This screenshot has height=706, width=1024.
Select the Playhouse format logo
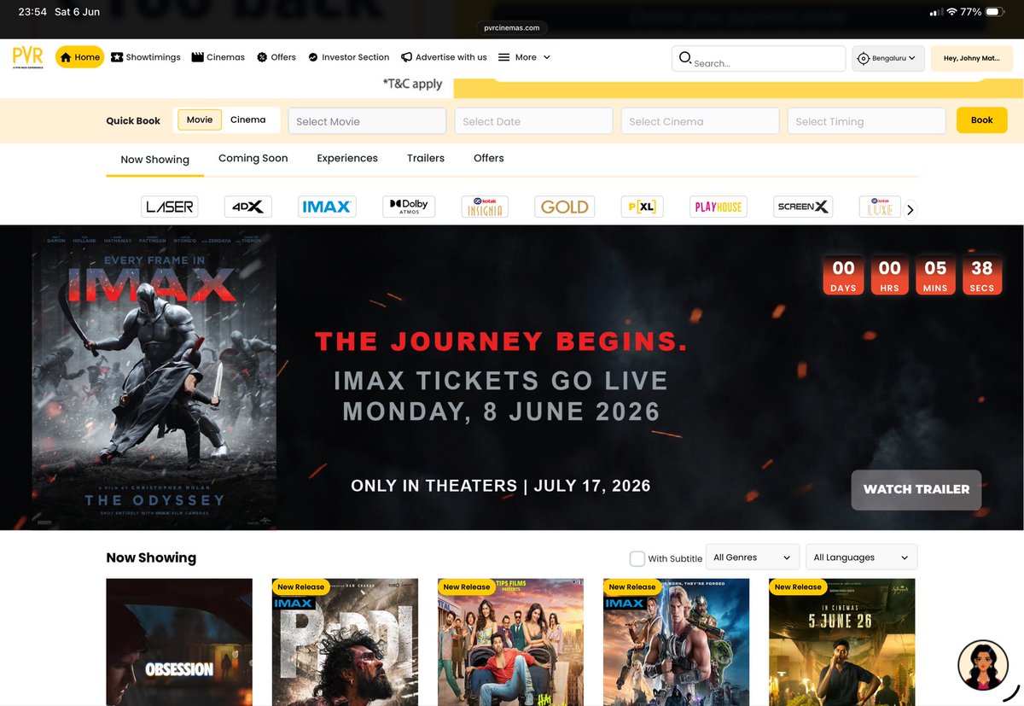[719, 207]
